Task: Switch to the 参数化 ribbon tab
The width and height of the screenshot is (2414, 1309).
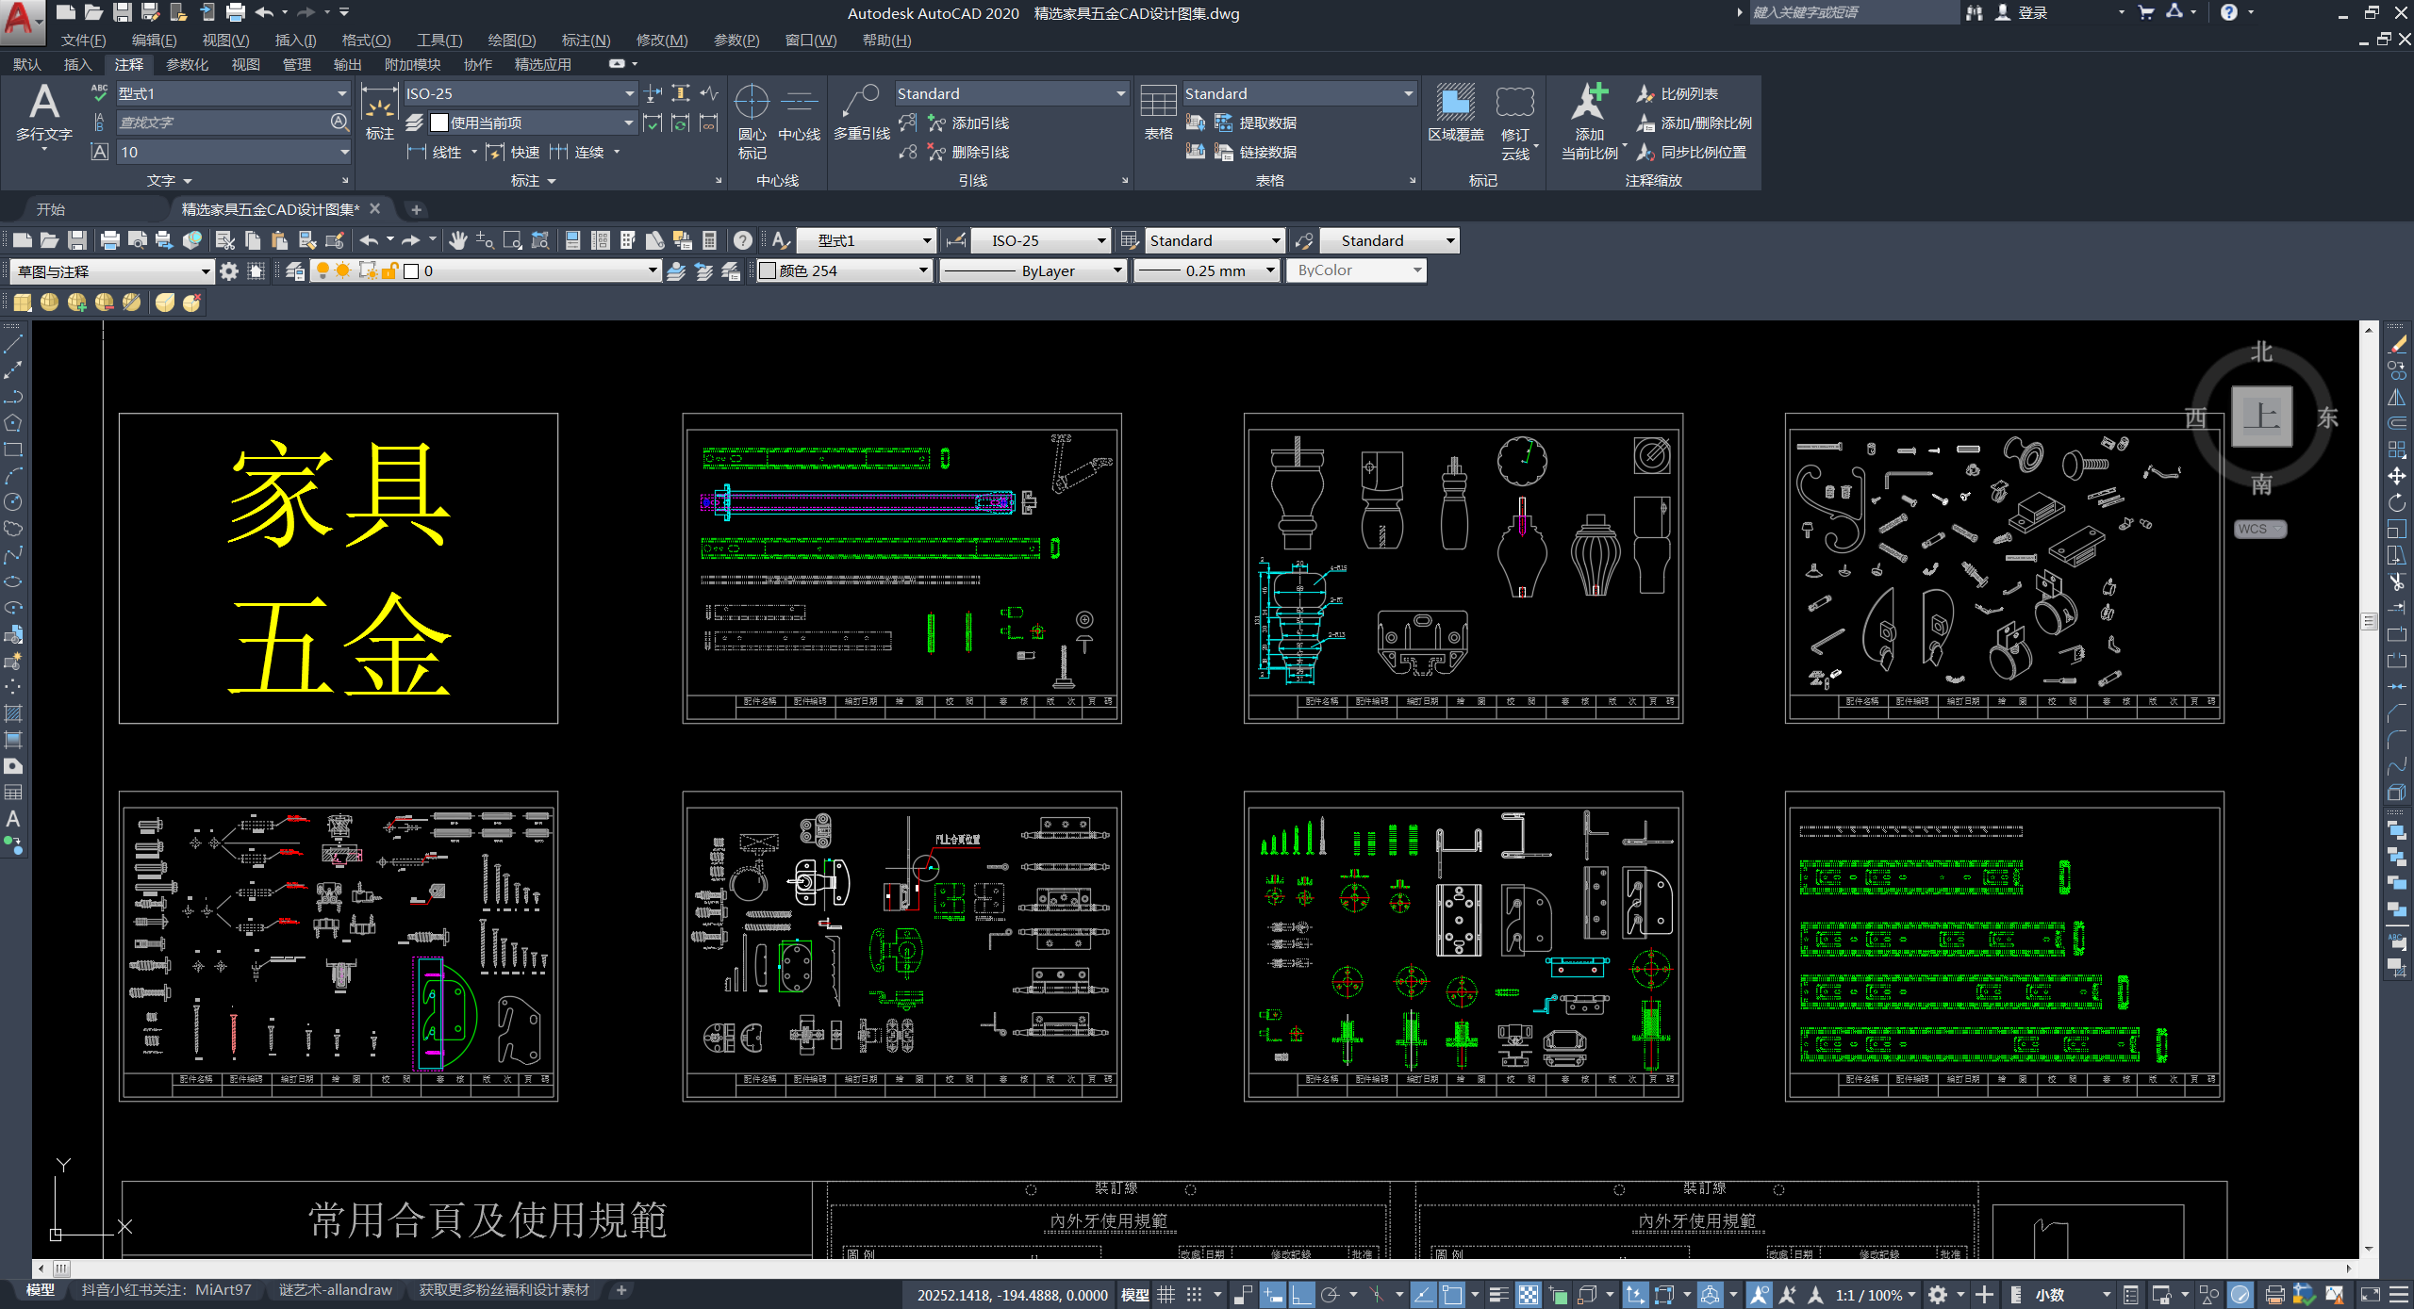Action: pyautogui.click(x=187, y=64)
